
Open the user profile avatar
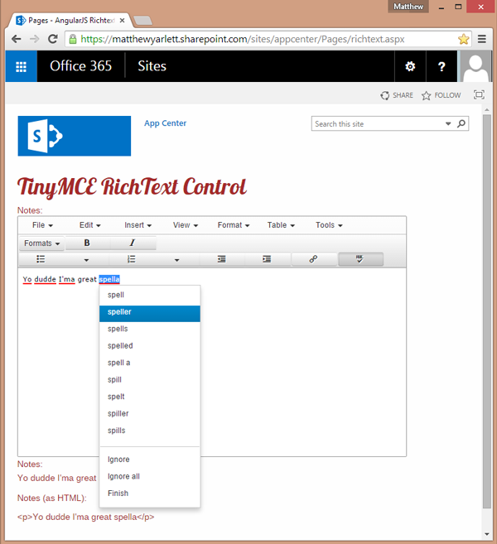(475, 66)
